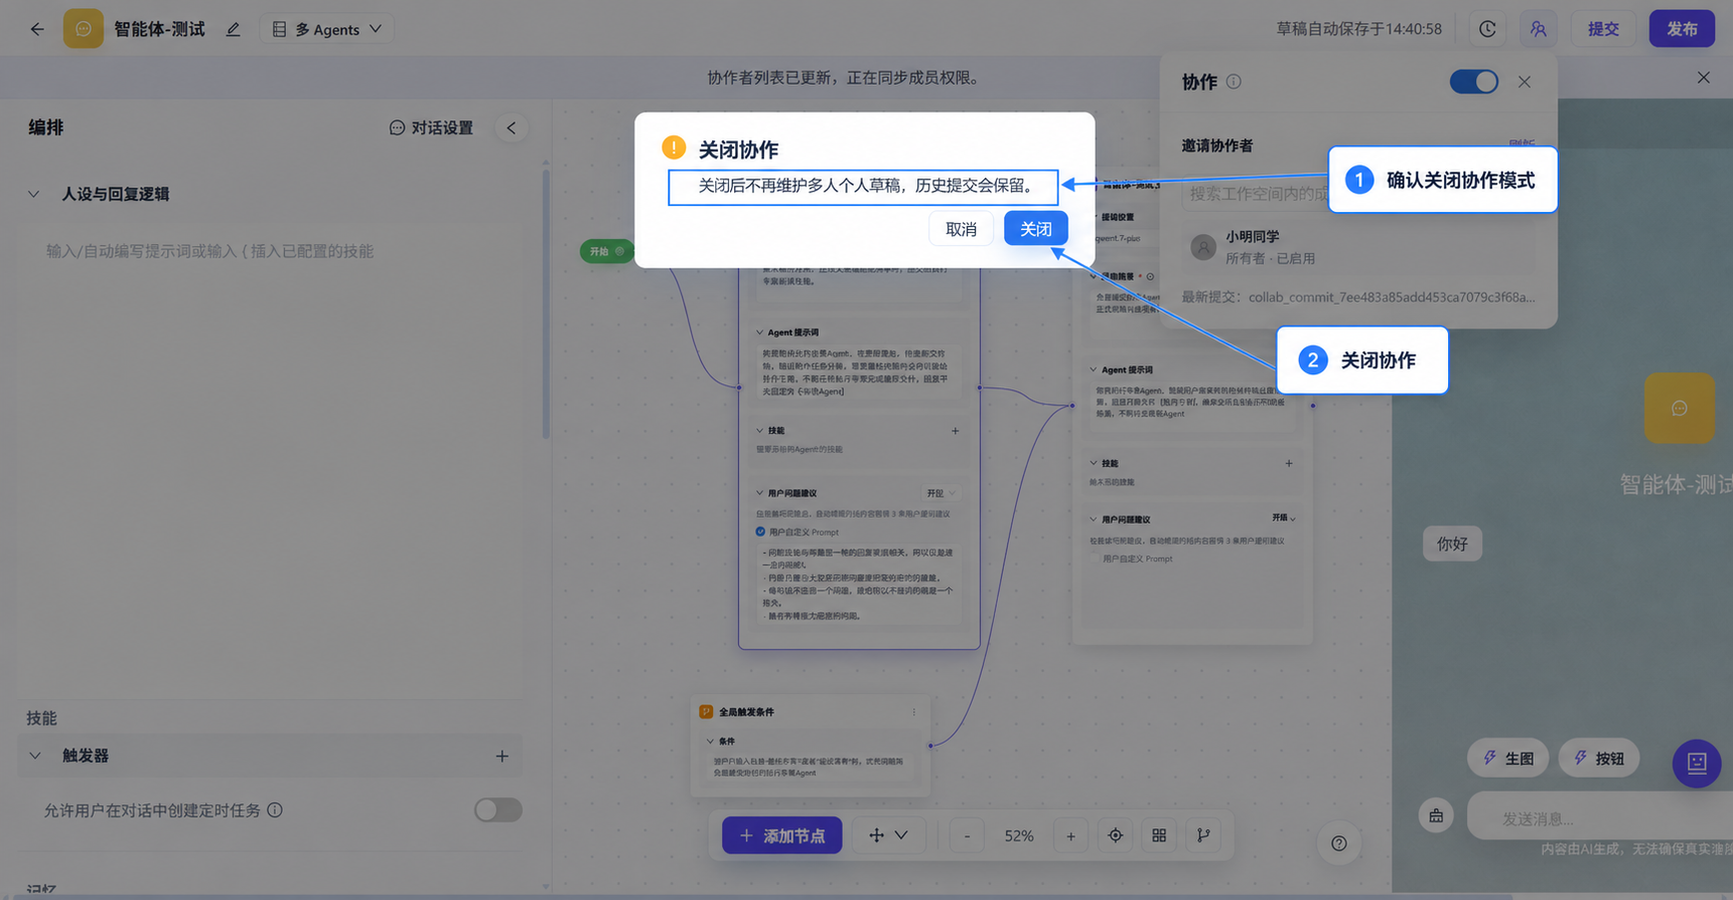Click the 你好 suggested message chip
The image size is (1733, 900).
click(1452, 544)
